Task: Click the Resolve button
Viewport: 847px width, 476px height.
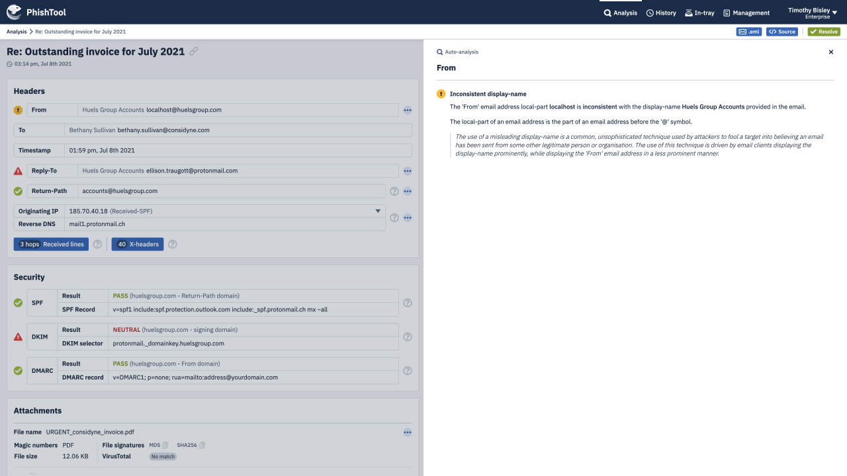Action: [824, 32]
